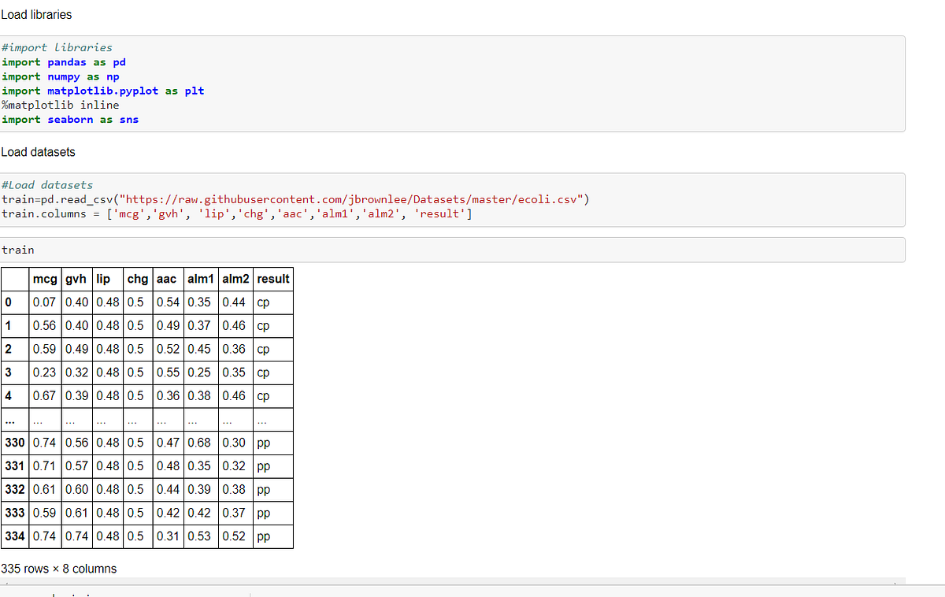
Task: Select the 'mcg' column header
Action: click(45, 278)
